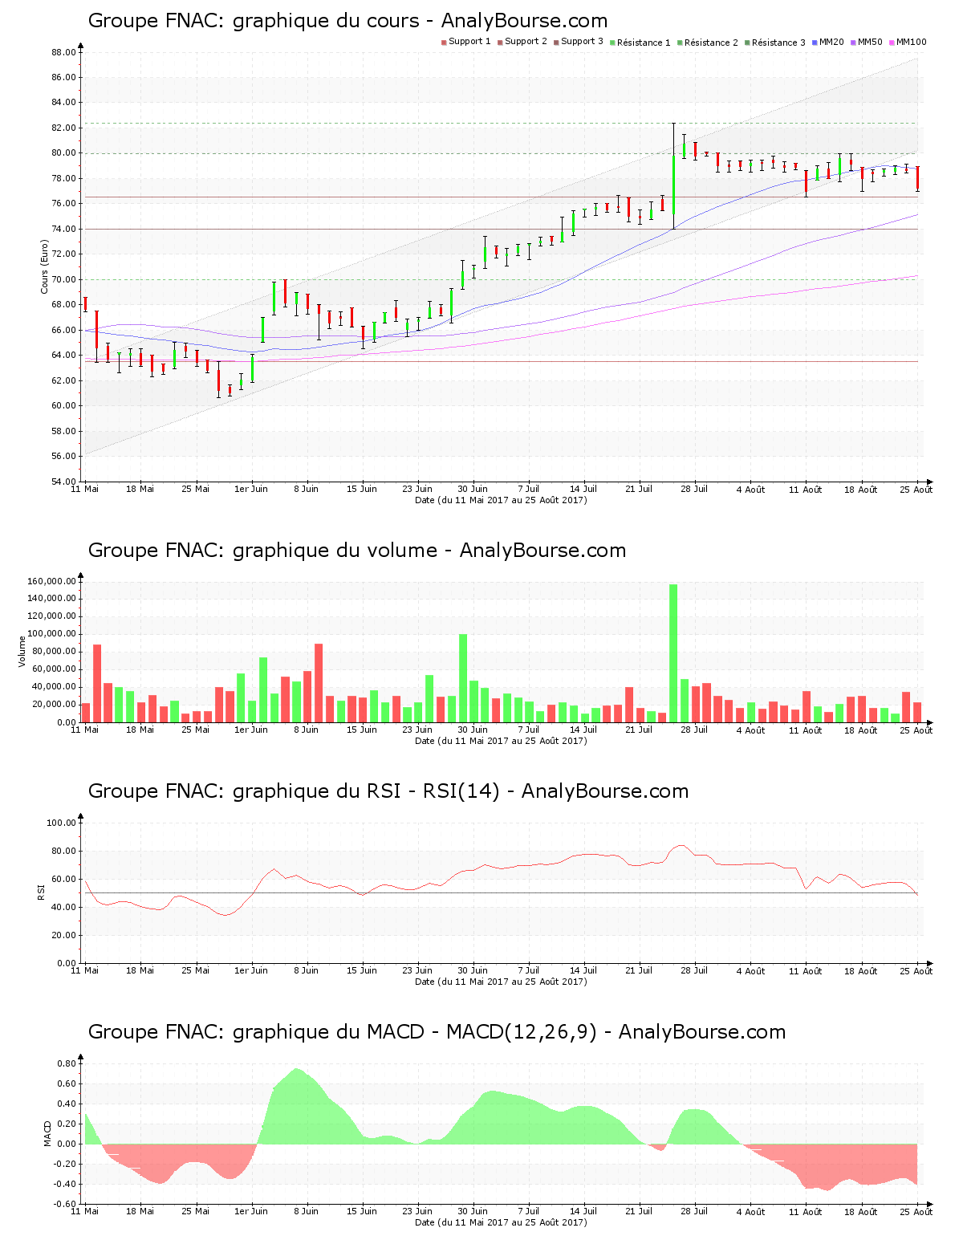Click the purple MM50 legend swatch
963x1244 pixels.
point(853,42)
